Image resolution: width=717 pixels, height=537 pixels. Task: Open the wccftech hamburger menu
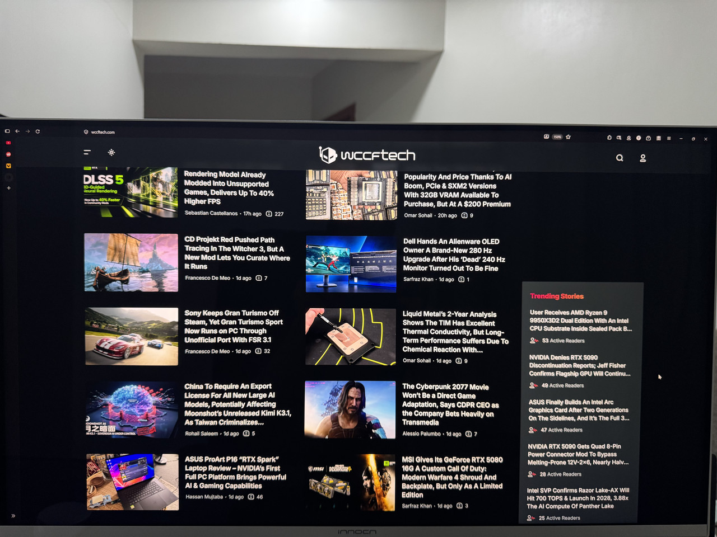[87, 152]
